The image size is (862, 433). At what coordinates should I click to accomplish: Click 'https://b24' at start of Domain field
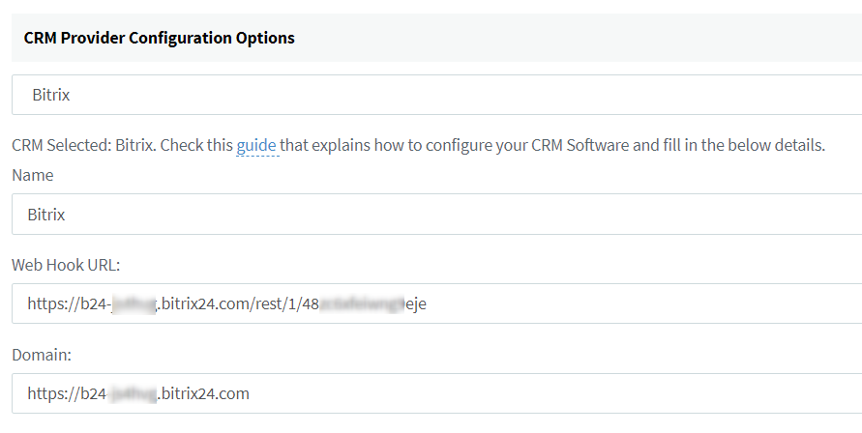click(66, 393)
